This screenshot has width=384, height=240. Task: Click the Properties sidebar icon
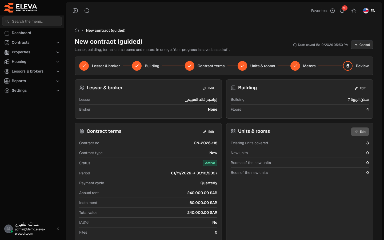pos(7,52)
